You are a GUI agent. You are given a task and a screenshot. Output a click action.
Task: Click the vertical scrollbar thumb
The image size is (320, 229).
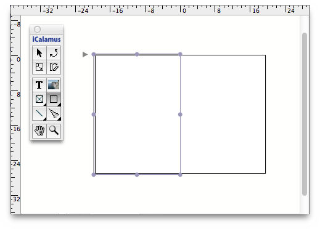305,114
